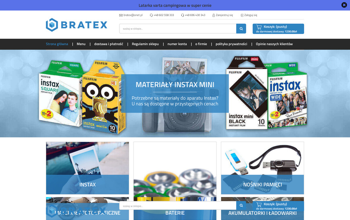Click the Minion Instax film box in banner

coord(103,97)
